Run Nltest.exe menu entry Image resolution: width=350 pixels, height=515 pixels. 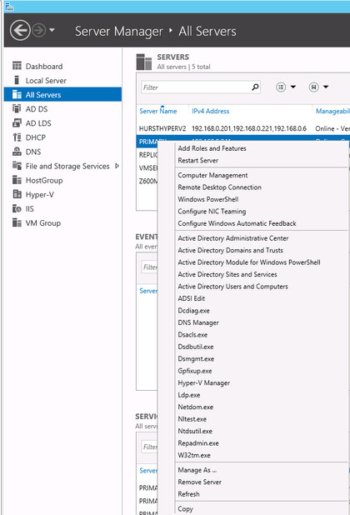[x=192, y=419]
